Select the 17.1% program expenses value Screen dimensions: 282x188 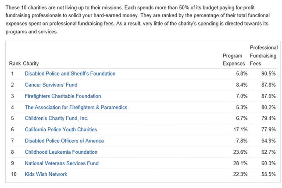[x=240, y=130]
